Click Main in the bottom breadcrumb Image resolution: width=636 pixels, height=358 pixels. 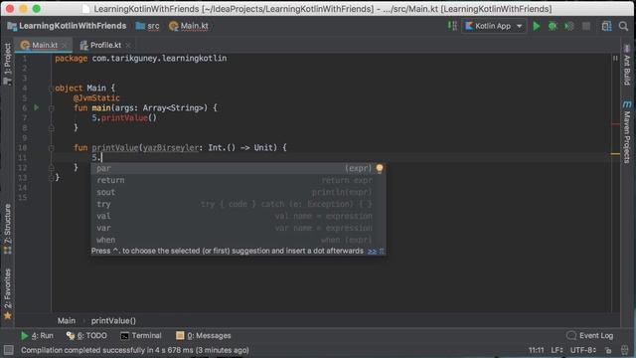[67, 320]
